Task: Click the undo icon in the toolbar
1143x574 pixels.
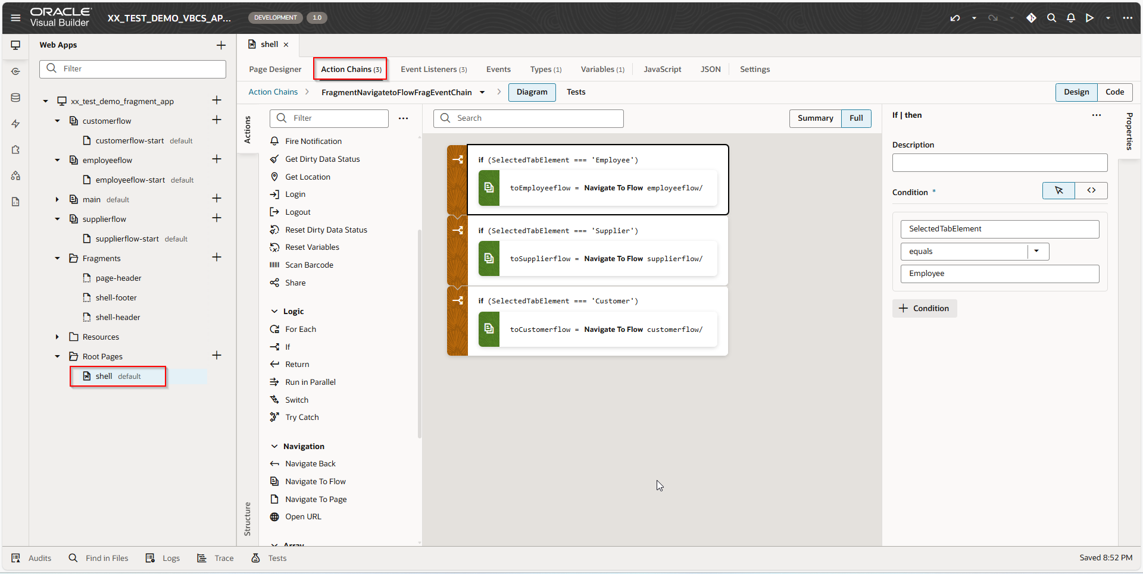Action: (955, 18)
